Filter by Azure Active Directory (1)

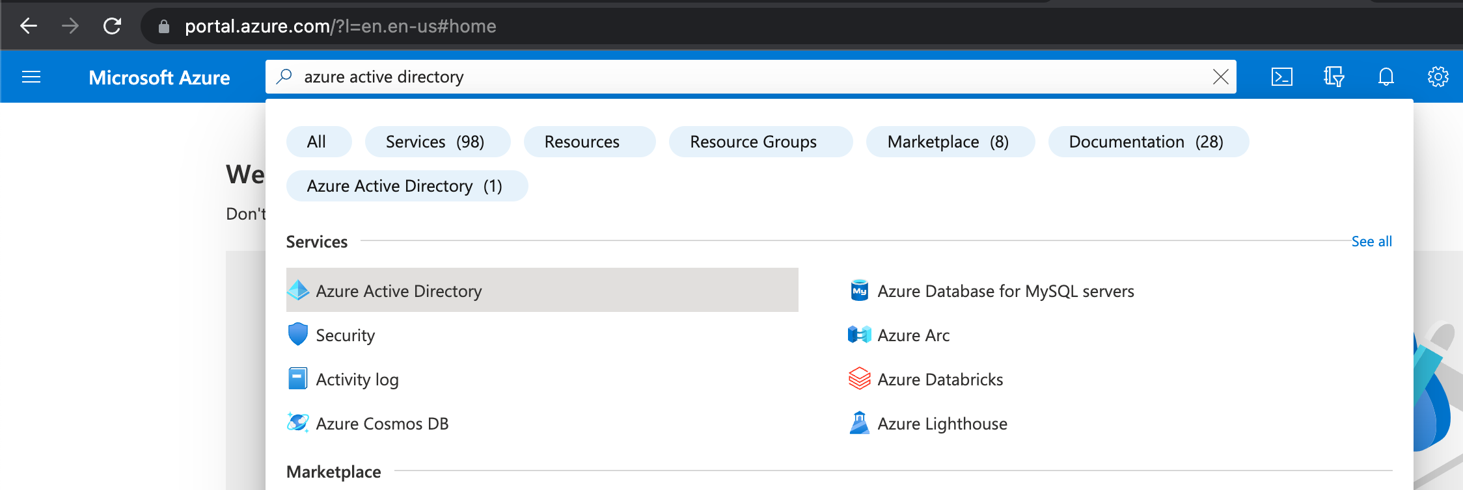tap(405, 186)
